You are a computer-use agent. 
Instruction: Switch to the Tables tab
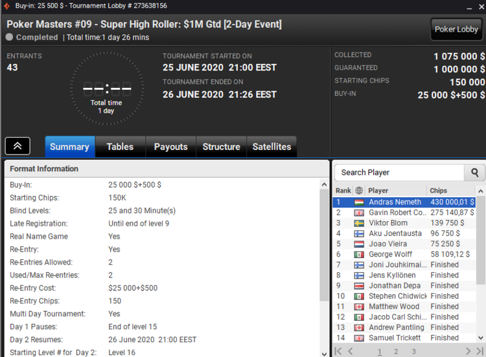pyautogui.click(x=120, y=147)
